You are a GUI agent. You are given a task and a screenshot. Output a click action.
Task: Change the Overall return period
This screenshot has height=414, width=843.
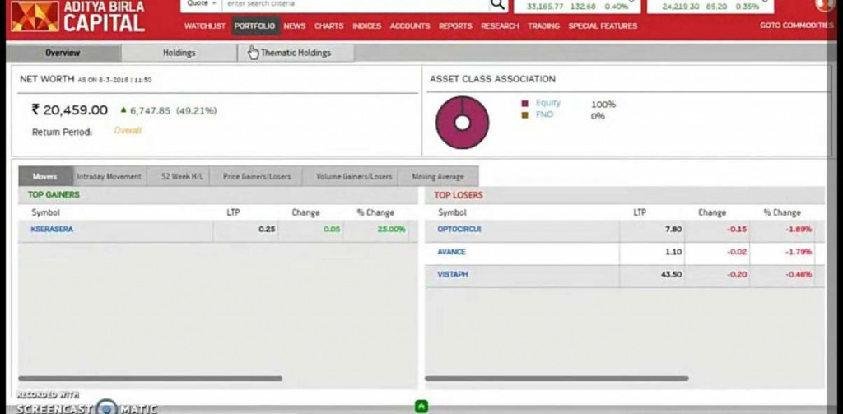[x=128, y=131]
